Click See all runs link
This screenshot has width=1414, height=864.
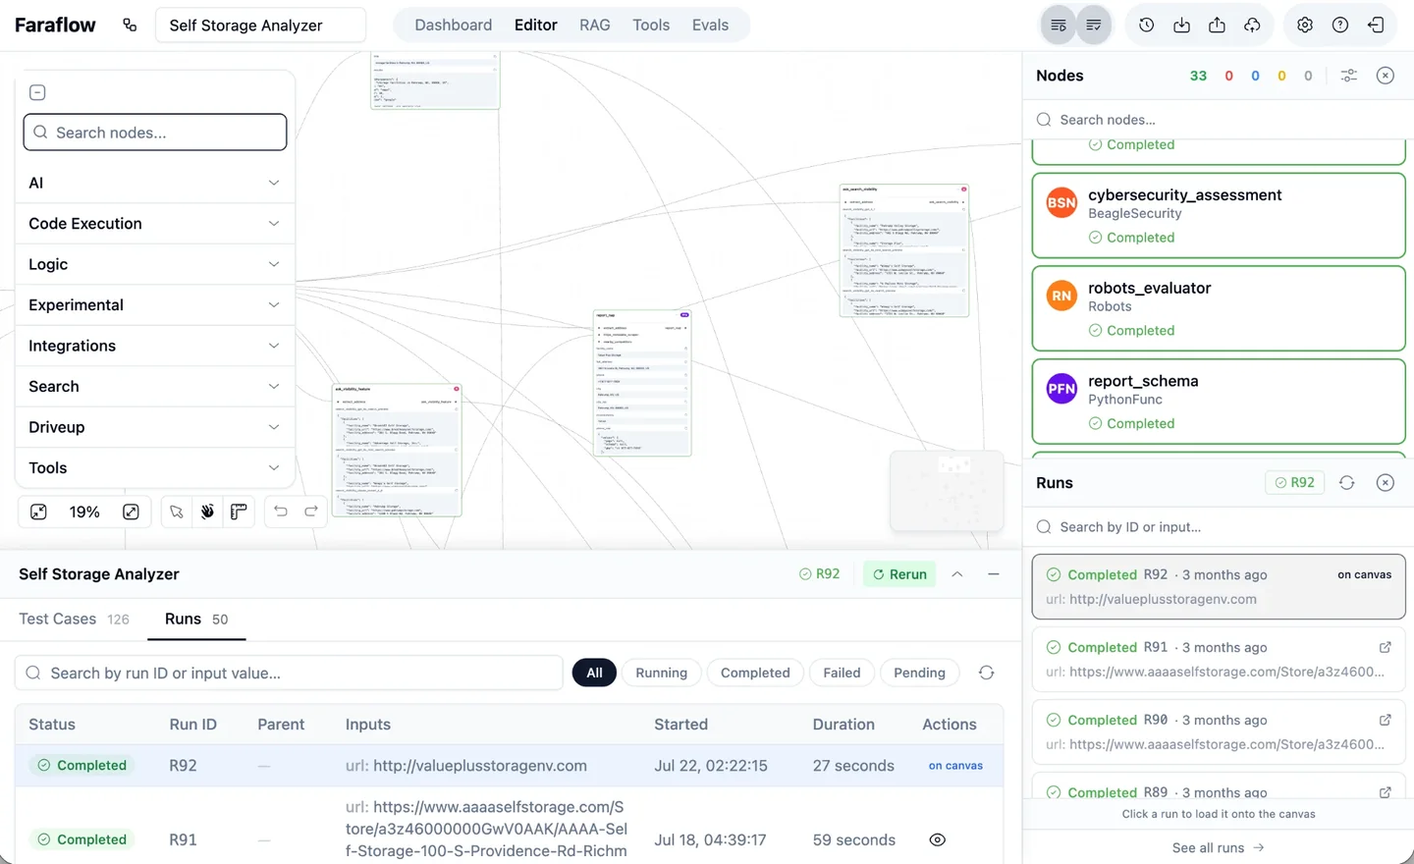click(1218, 848)
